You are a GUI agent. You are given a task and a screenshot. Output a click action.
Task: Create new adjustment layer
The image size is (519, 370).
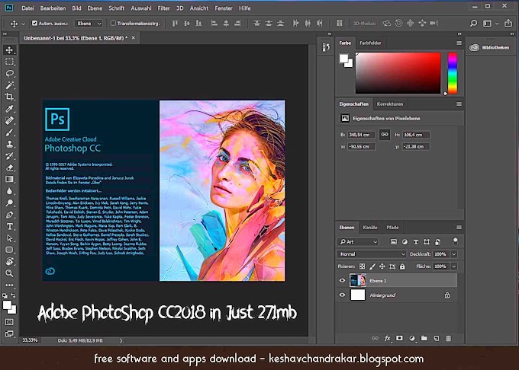point(411,338)
